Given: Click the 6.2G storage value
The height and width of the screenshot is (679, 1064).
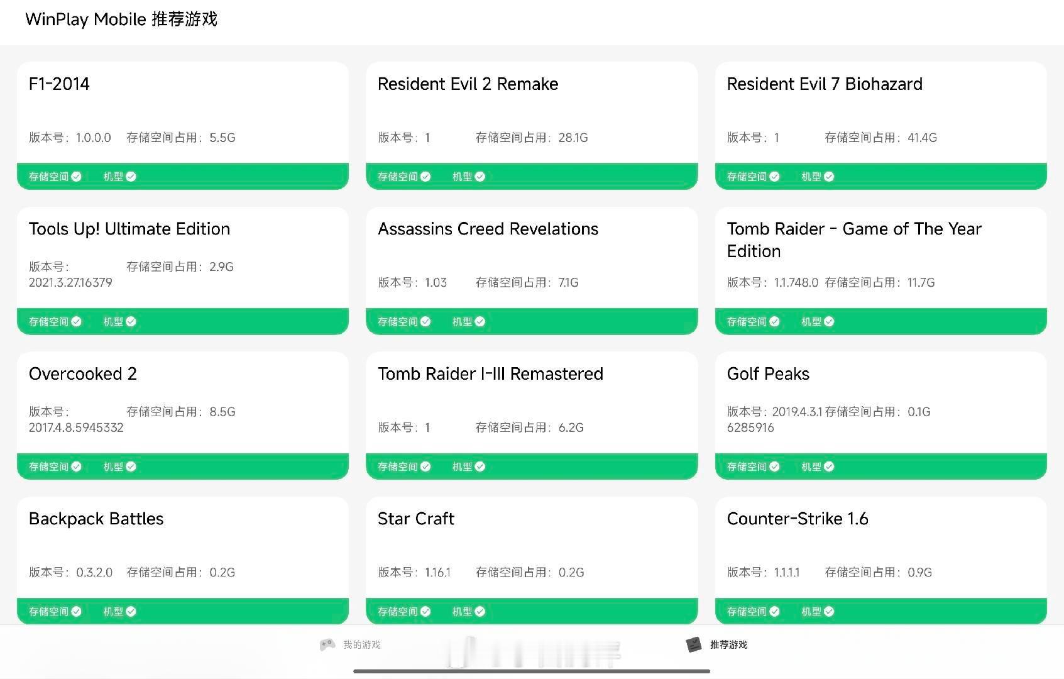Looking at the screenshot, I should pos(571,428).
